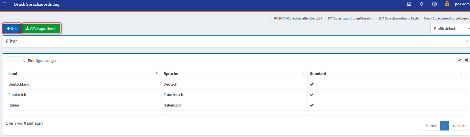The width and height of the screenshot is (470, 137).
Task: Select page 1 in pagination
Action: [445, 126]
